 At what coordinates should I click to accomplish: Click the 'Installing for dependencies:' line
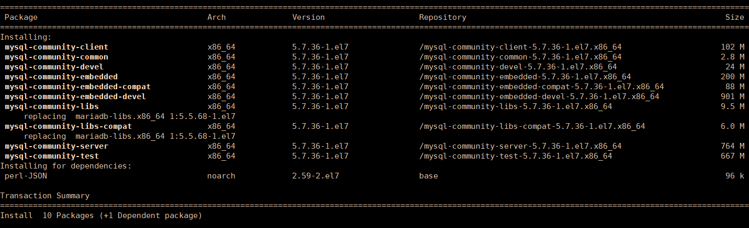pyautogui.click(x=66, y=166)
